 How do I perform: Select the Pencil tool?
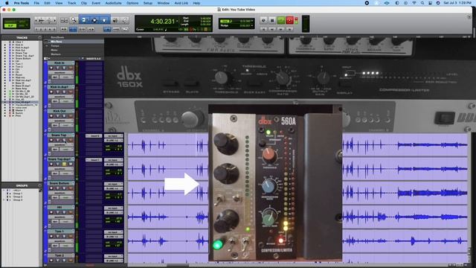click(x=124, y=20)
